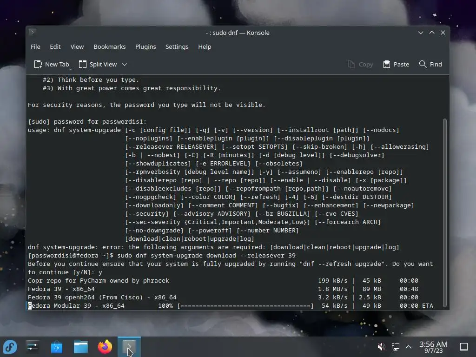The image size is (476, 357).
Task: Open System Settings from the taskbar
Action: (33, 347)
